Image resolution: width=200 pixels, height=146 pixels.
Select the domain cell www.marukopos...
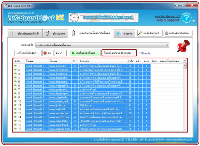60,113
